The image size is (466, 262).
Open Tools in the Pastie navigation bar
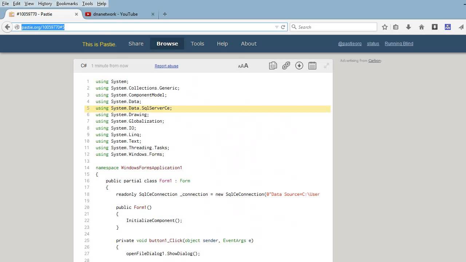[197, 44]
